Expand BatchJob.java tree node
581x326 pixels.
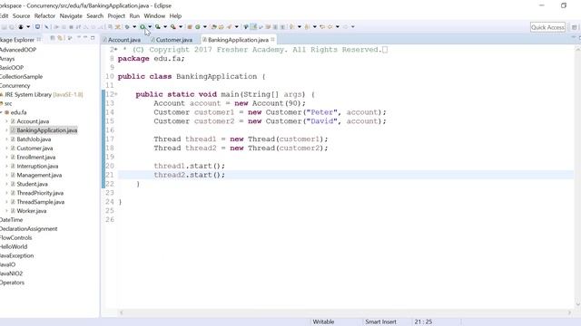click(x=6, y=139)
